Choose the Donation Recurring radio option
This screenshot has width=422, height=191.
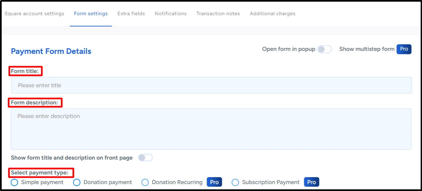pyautogui.click(x=145, y=182)
